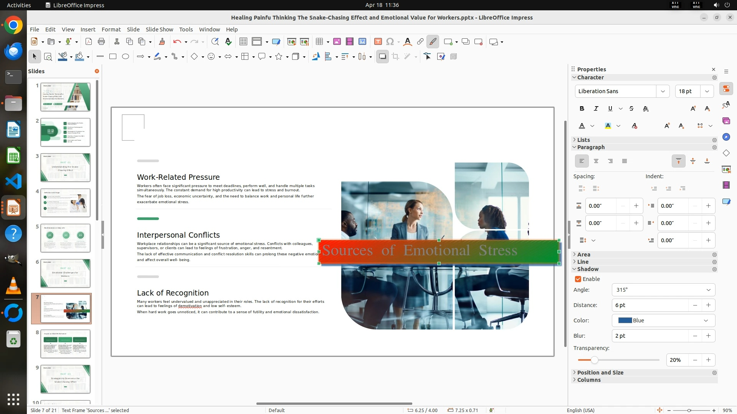Select the Rectangle shape tool
The width and height of the screenshot is (737, 414).
(113, 57)
